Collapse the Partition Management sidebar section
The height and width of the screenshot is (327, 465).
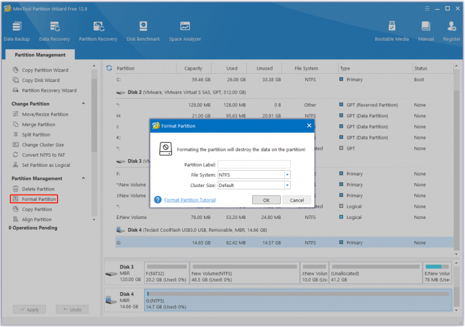tap(83, 178)
